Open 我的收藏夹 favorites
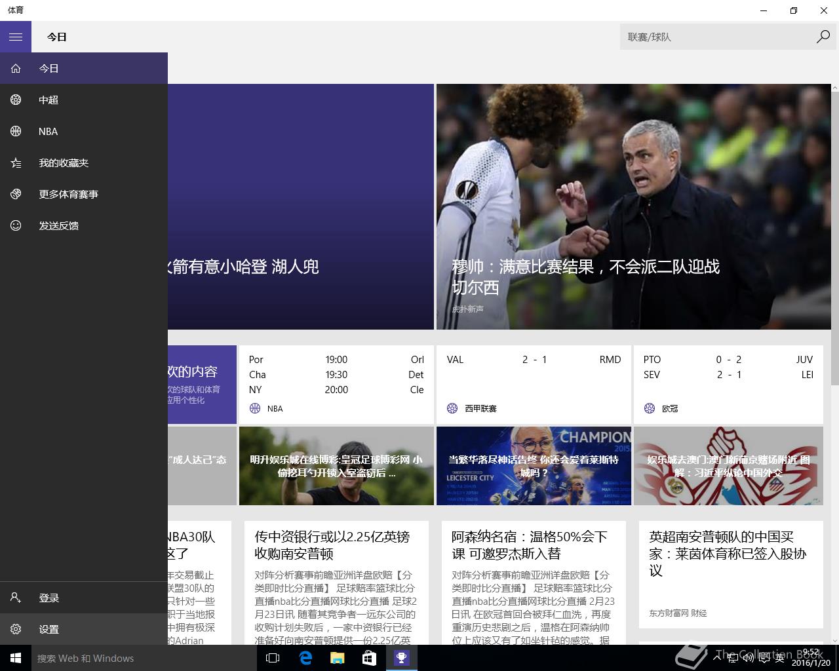Image resolution: width=839 pixels, height=671 pixels. tap(84, 163)
